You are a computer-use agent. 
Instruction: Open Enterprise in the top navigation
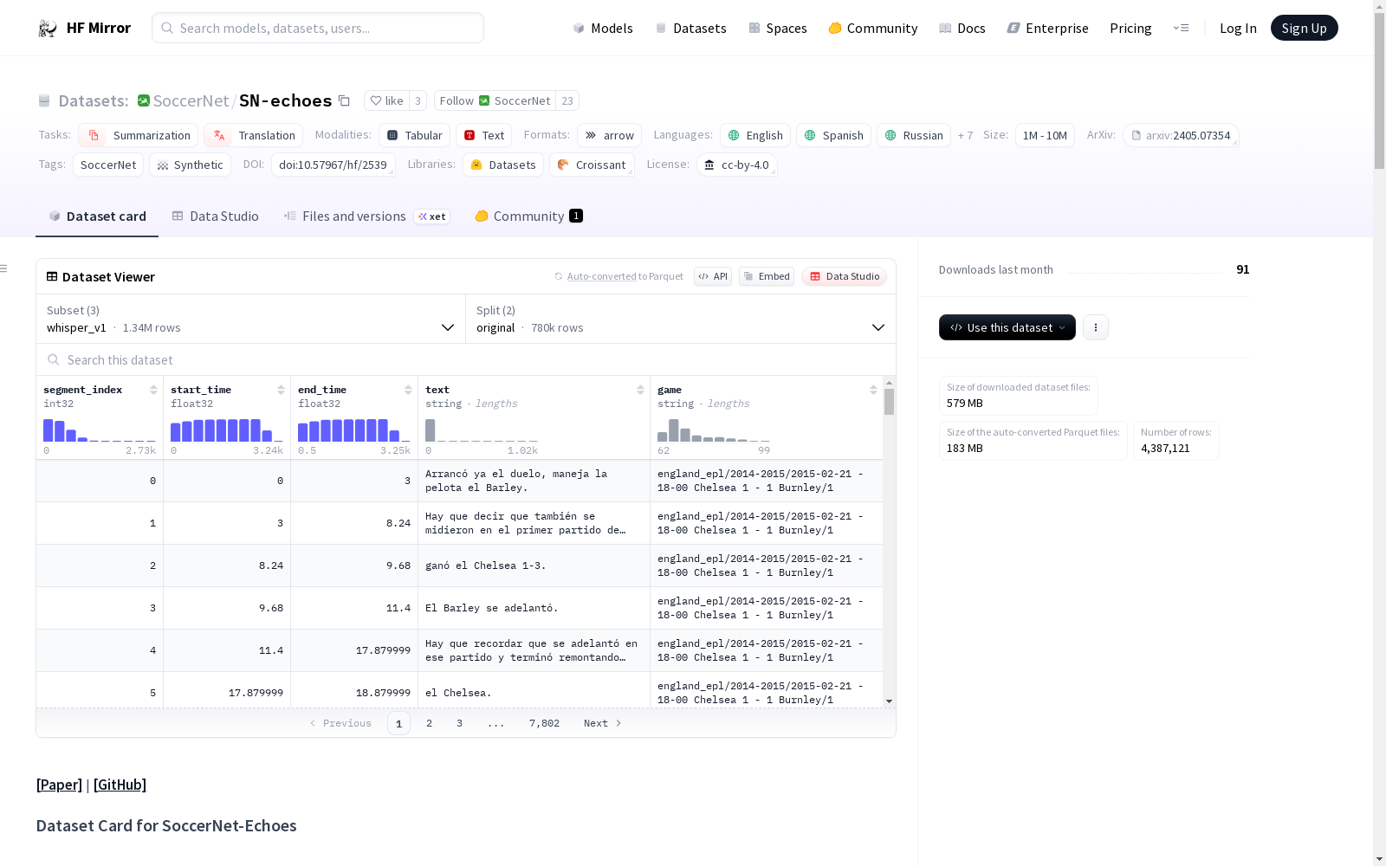pos(1048,28)
